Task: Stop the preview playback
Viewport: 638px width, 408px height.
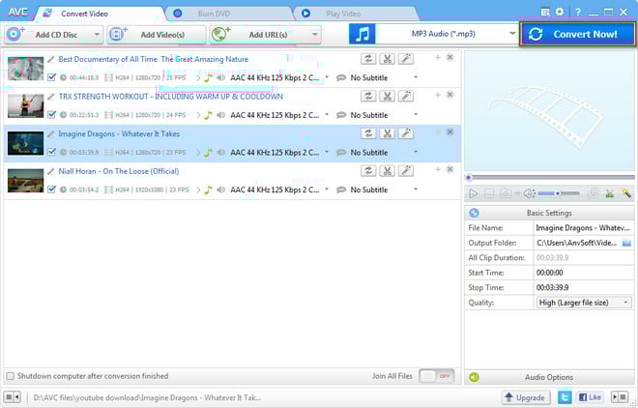Action: pyautogui.click(x=489, y=193)
